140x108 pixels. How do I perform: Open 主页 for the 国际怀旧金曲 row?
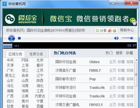pos(113,62)
